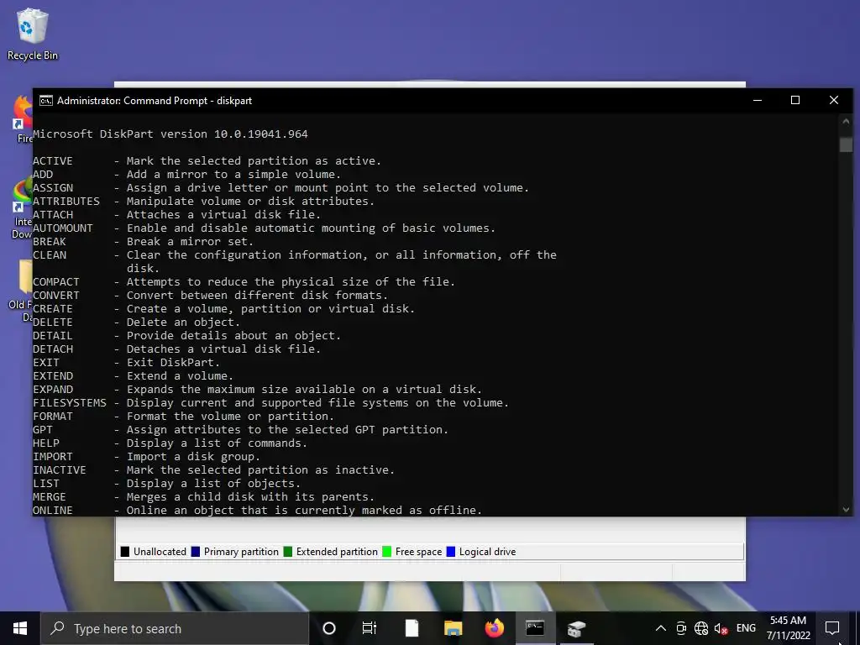Click the ONLINE command text
Viewport: 860px width, 645px height.
53,510
